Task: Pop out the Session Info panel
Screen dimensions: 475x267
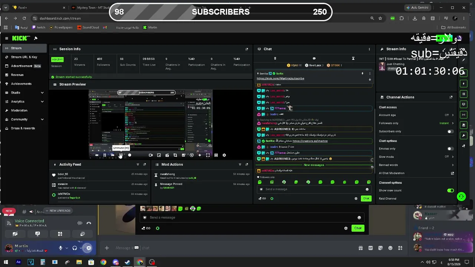Action: [x=247, y=49]
